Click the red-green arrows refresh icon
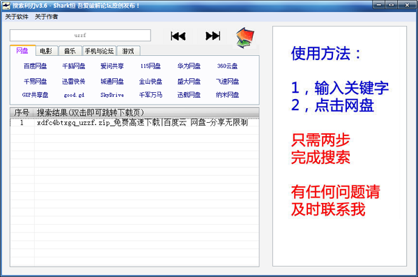The width and height of the screenshot is (418, 277). (x=245, y=38)
